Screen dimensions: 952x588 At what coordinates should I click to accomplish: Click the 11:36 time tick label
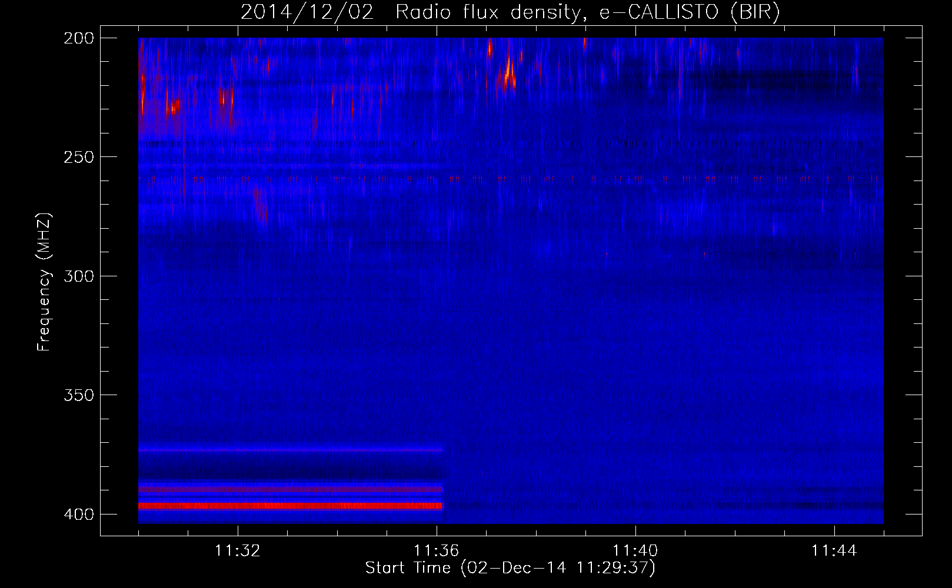pos(437,550)
